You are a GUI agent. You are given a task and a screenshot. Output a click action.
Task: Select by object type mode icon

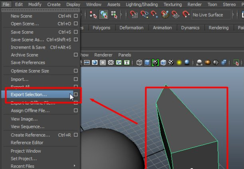coord(104,14)
